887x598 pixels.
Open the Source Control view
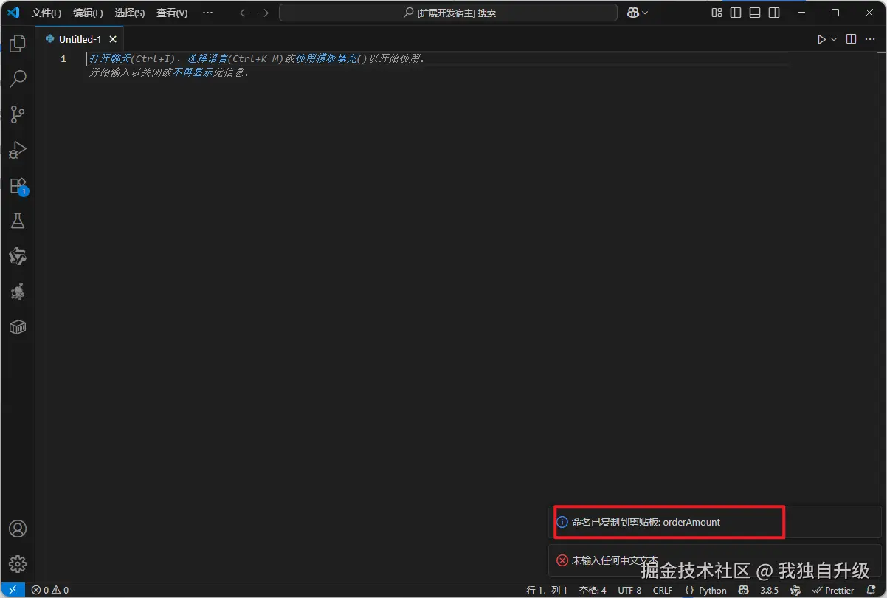click(18, 114)
